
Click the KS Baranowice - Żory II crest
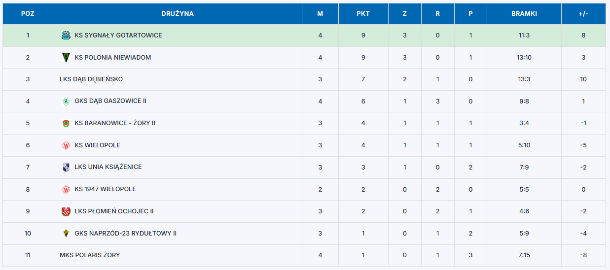click(x=66, y=123)
